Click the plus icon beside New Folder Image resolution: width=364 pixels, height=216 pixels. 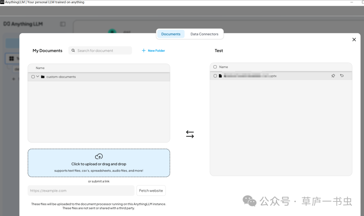coord(144,51)
